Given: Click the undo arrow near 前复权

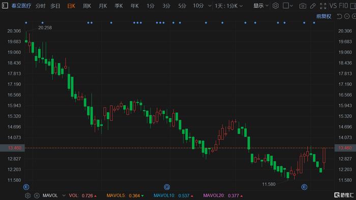Looking at the screenshot, I should click(x=339, y=16).
